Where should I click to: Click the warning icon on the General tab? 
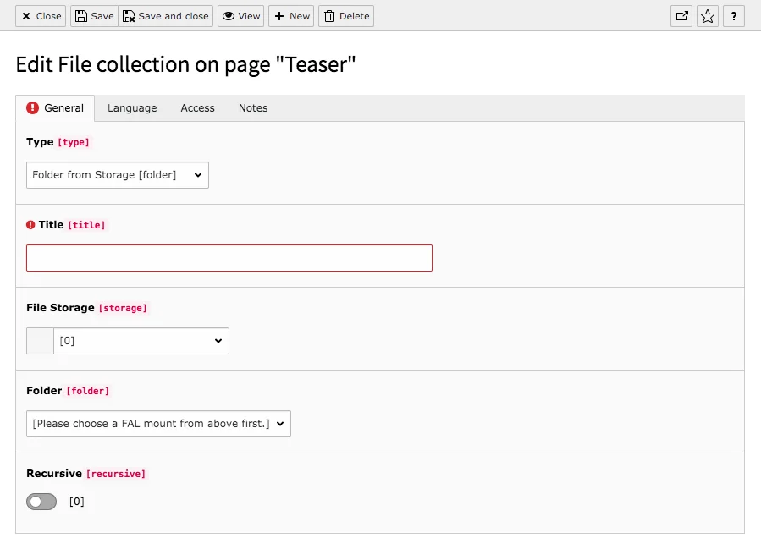[x=32, y=107]
